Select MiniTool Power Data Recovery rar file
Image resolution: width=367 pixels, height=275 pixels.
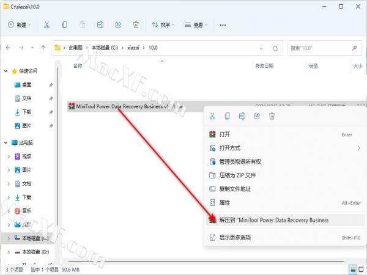pos(129,106)
